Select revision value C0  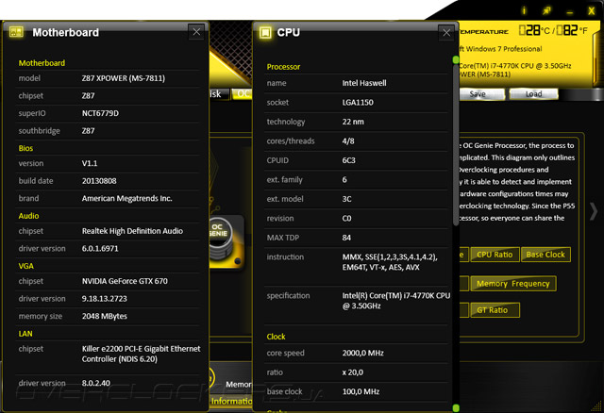click(346, 218)
